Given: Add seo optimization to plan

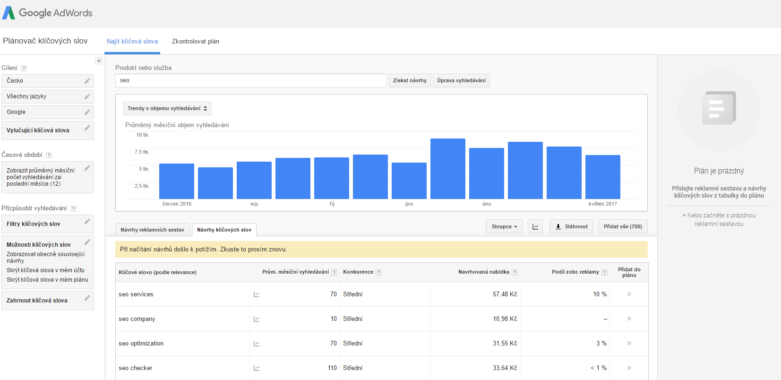Looking at the screenshot, I should pyautogui.click(x=629, y=343).
